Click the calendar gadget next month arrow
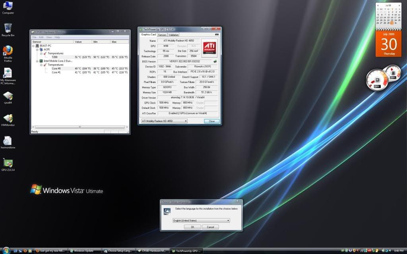 [x=399, y=6]
